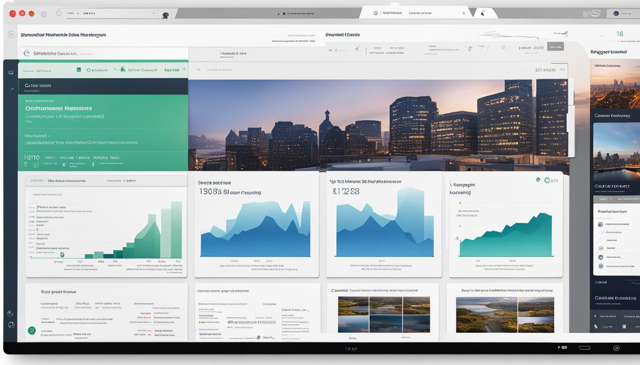
Task: Click the white action button in the top-right header
Action: pos(555,46)
